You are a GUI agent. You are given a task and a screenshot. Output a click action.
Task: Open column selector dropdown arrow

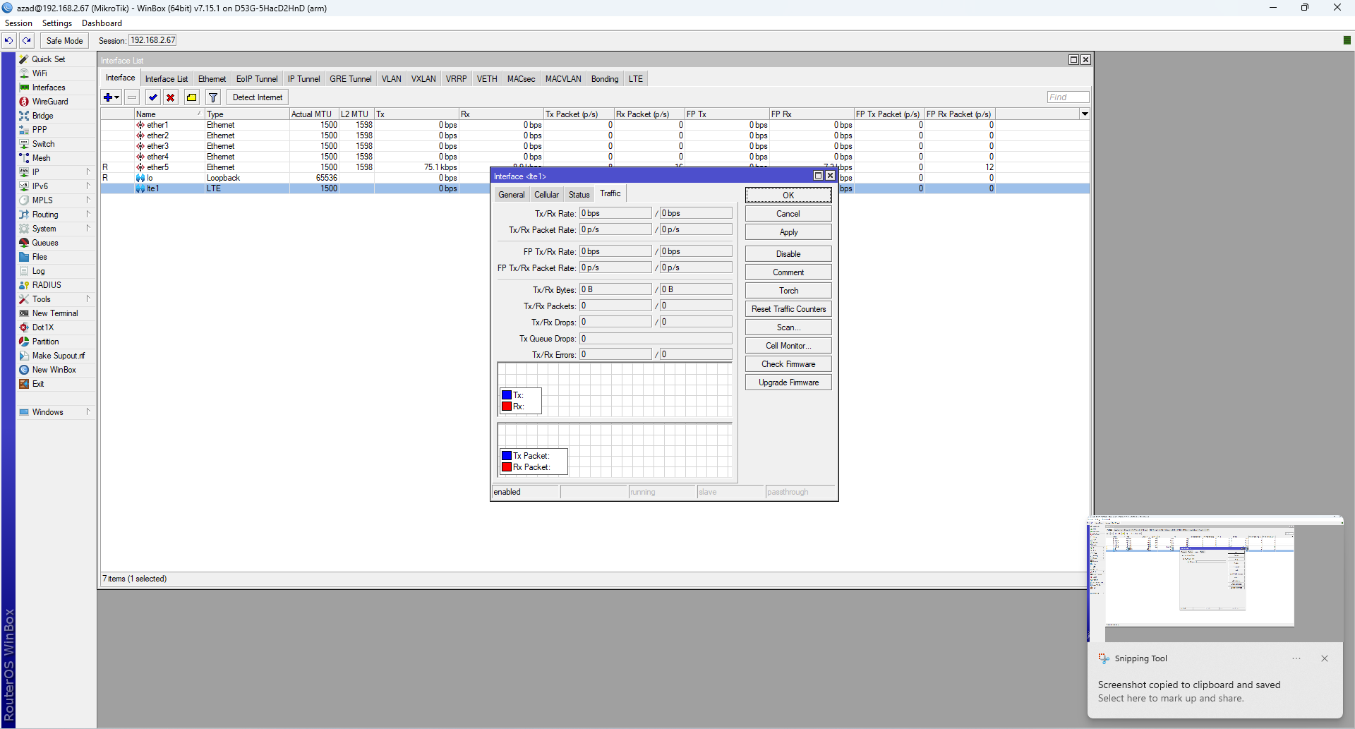click(x=1085, y=114)
